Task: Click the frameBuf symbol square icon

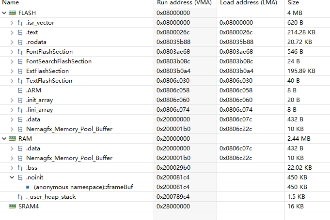Action: pos(28,187)
